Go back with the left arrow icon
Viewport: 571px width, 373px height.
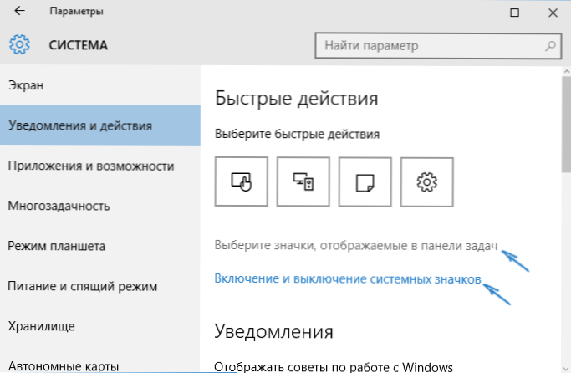click(x=19, y=11)
